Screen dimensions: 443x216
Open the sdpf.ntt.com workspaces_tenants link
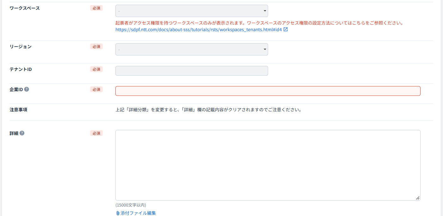[x=199, y=30]
